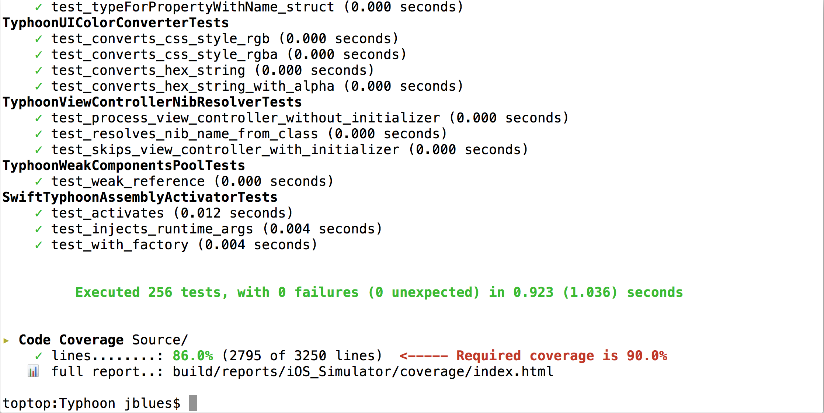This screenshot has width=824, height=413.
Task: Click the bar chart icon before full report
Action: pos(33,371)
